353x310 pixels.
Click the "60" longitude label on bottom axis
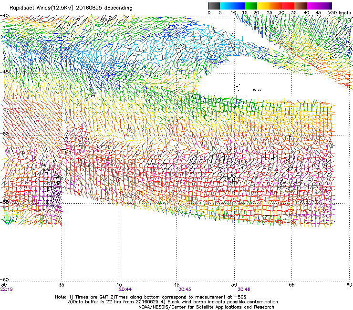click(x=349, y=285)
